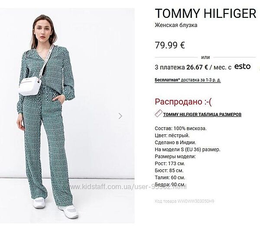The width and height of the screenshot is (260, 236).
Task: Click the kidstaff.com.ua watermark URL
Action: (128, 187)
